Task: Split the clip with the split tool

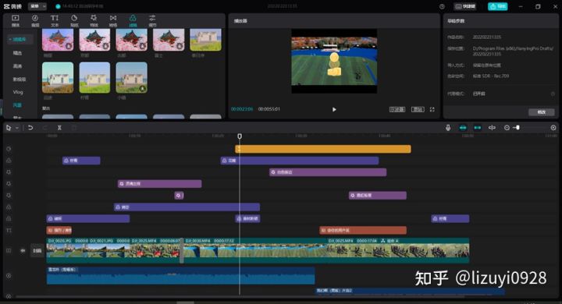Action: 59,128
